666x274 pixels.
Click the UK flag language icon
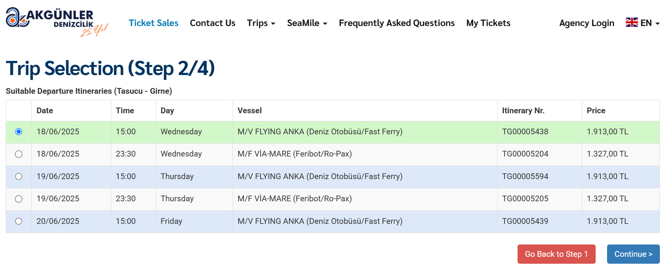(632, 23)
